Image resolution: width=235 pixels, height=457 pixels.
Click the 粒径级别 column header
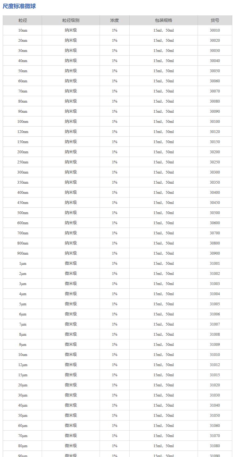click(71, 20)
